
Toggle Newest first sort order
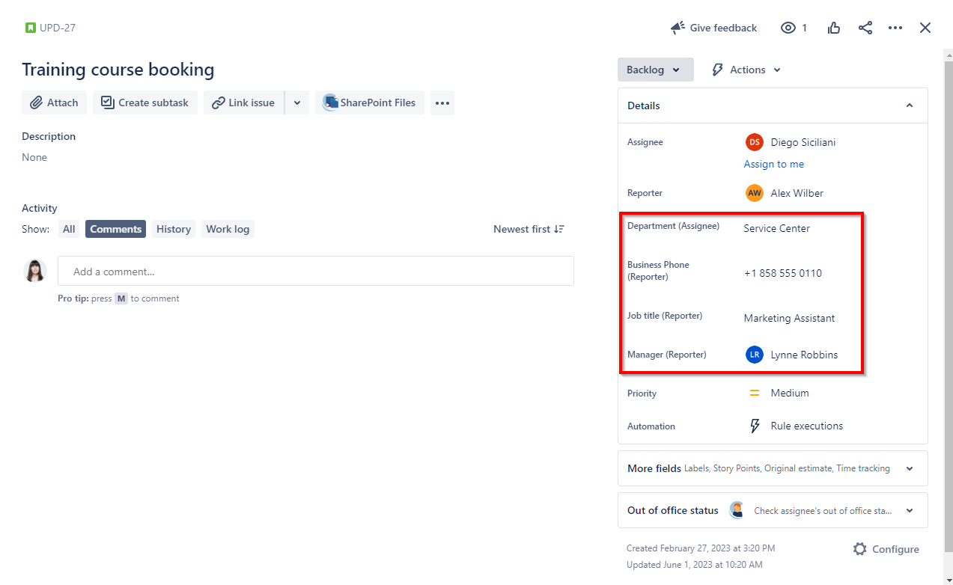[529, 229]
